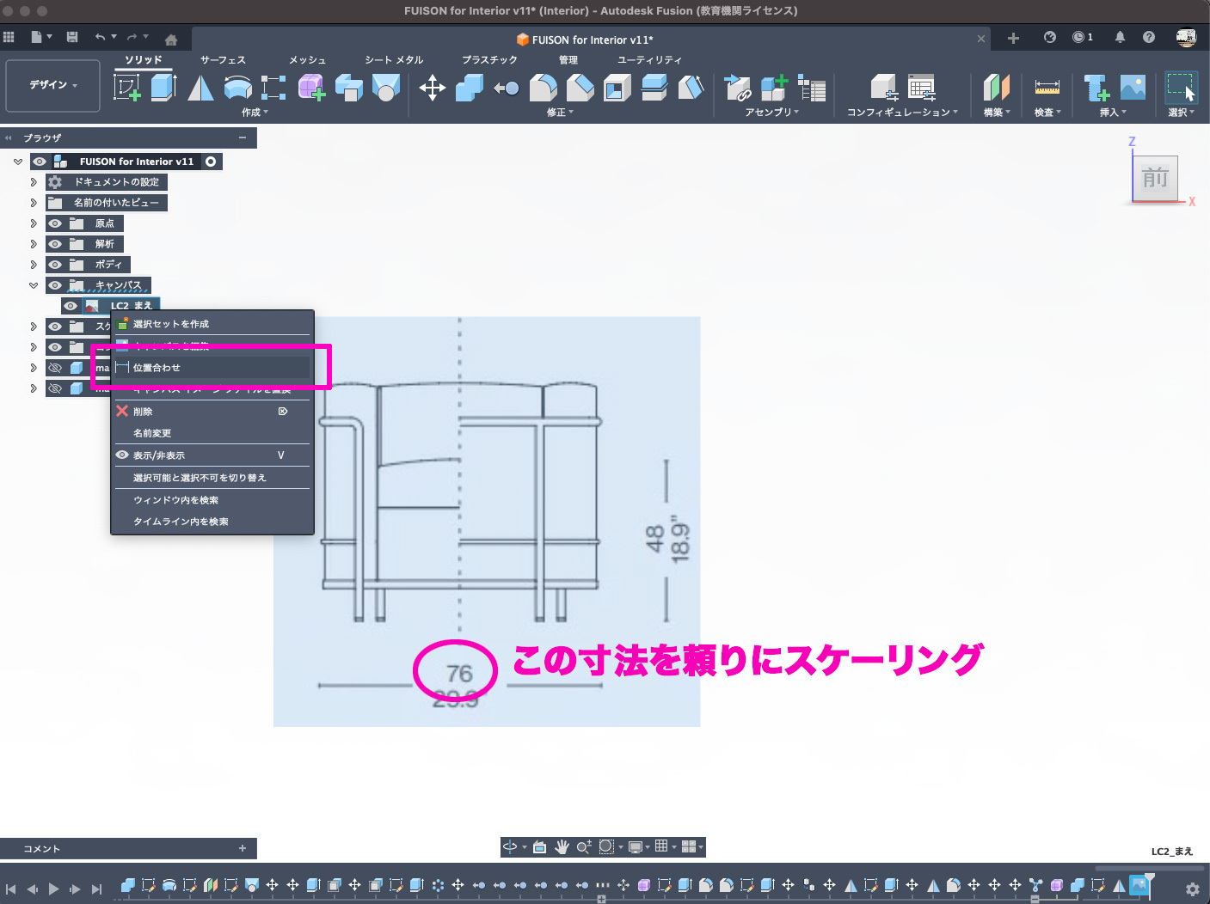Toggle visibility of the ボディ folder
This screenshot has height=904, width=1210.
pos(55,265)
